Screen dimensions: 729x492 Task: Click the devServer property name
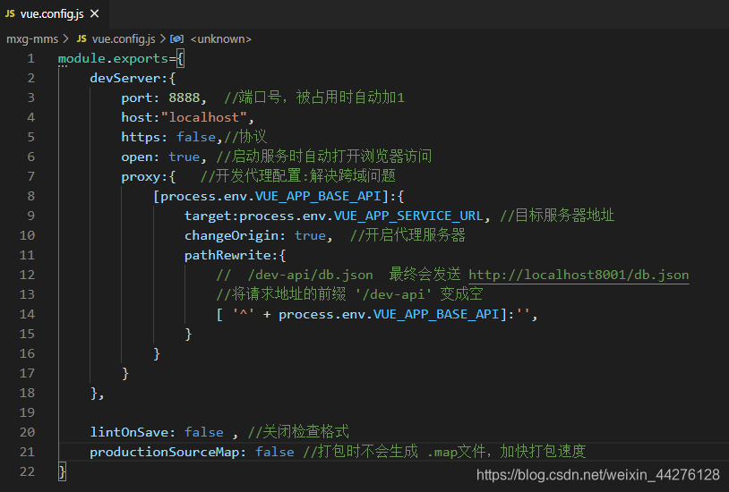coord(125,78)
